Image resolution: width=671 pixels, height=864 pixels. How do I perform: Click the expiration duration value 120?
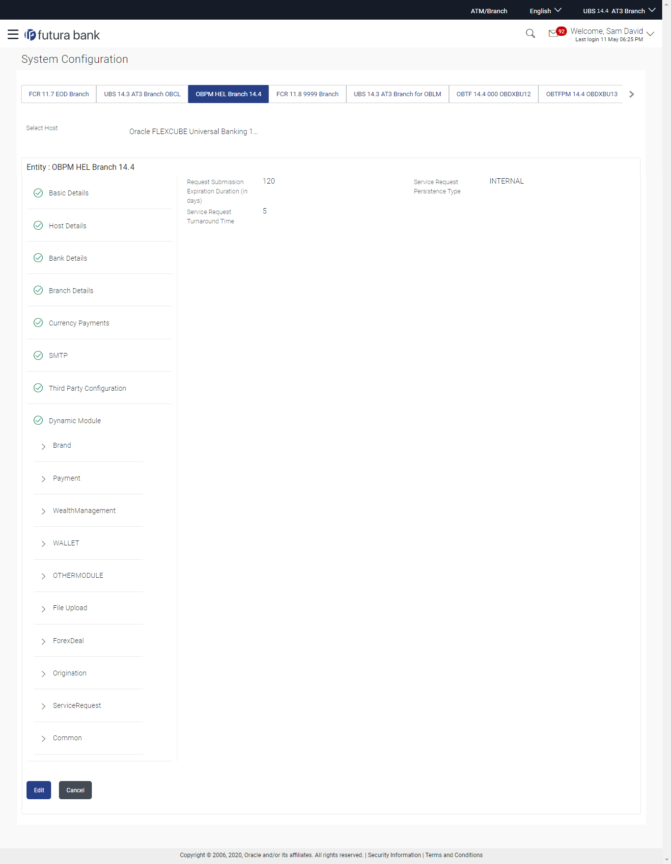269,181
